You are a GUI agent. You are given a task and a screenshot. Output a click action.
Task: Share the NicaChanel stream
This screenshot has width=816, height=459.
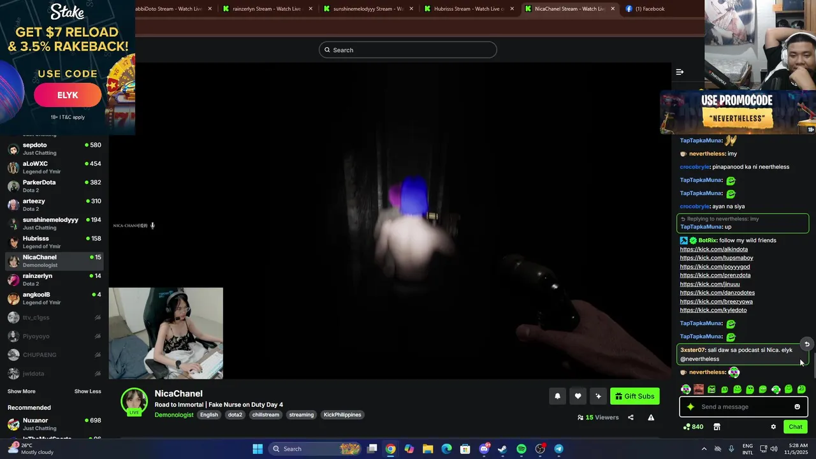click(x=630, y=418)
